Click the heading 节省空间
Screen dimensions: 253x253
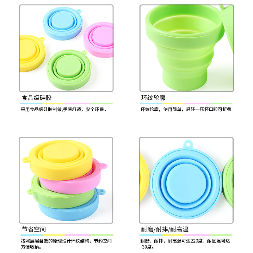click(x=34, y=229)
